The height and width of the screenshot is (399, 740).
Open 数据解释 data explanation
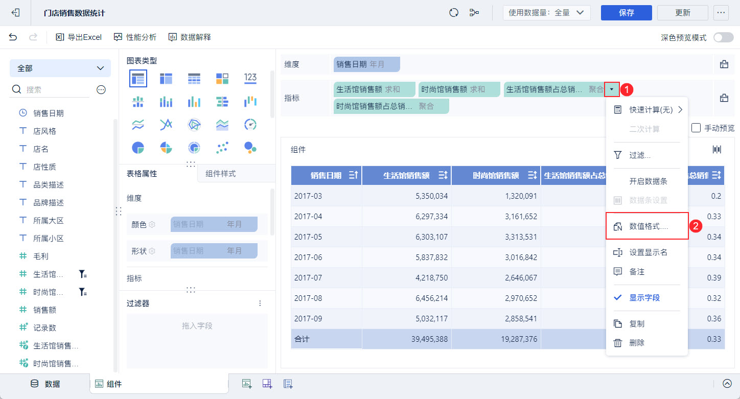190,37
